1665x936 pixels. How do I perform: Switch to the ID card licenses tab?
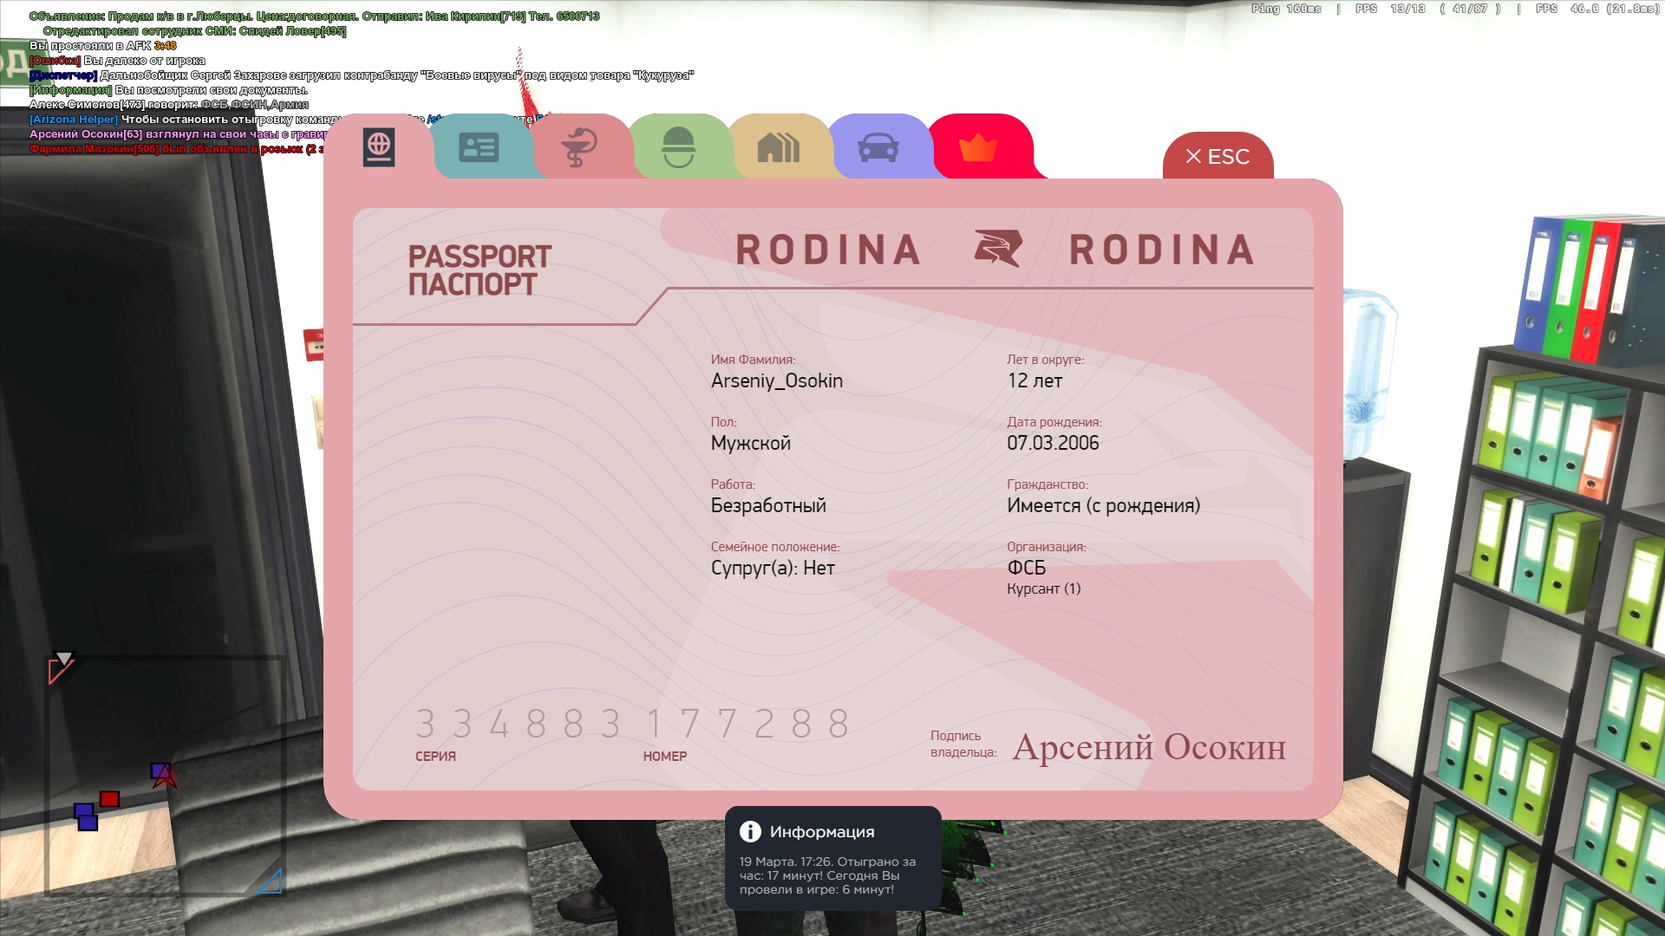(479, 147)
